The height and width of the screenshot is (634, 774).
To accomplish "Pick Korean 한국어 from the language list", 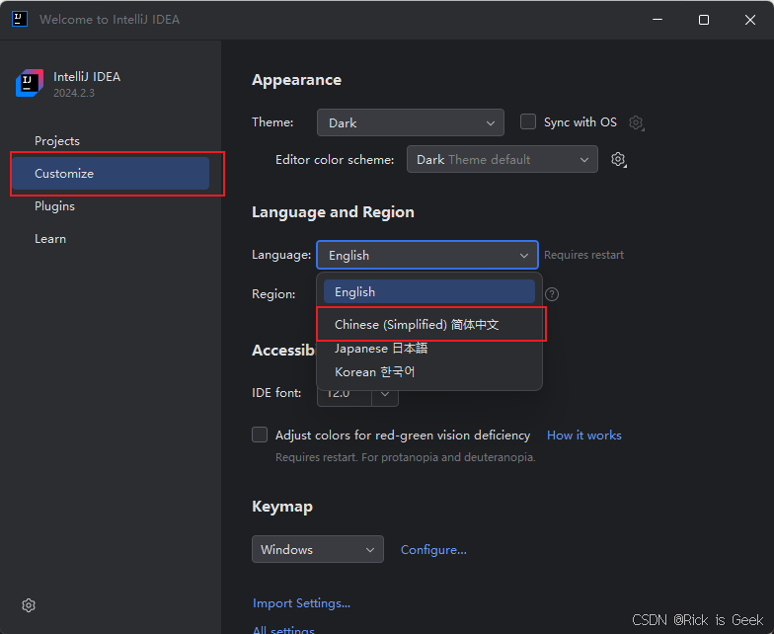I will pos(428,371).
